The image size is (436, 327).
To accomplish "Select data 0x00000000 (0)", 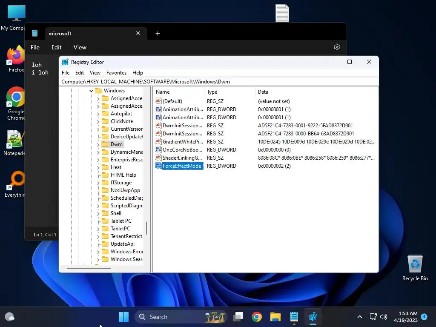I will click(274, 149).
